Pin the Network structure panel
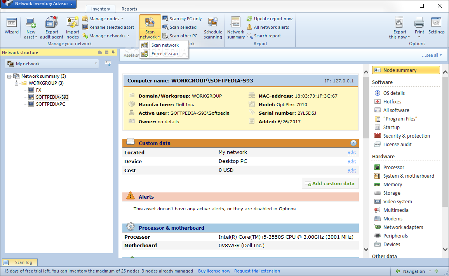Screen dimensions: 449x276 click(113, 52)
